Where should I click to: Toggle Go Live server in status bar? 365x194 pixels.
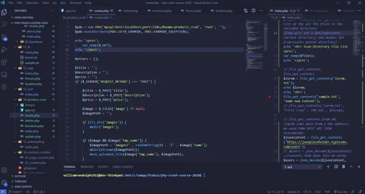pyautogui.click(x=340, y=192)
